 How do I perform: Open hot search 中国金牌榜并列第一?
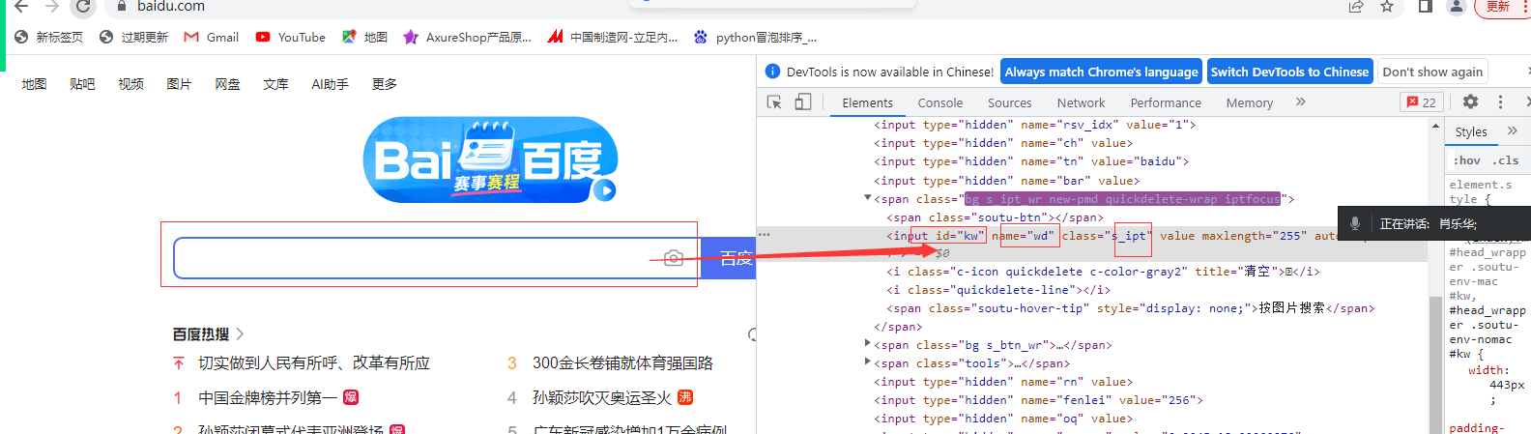(268, 397)
